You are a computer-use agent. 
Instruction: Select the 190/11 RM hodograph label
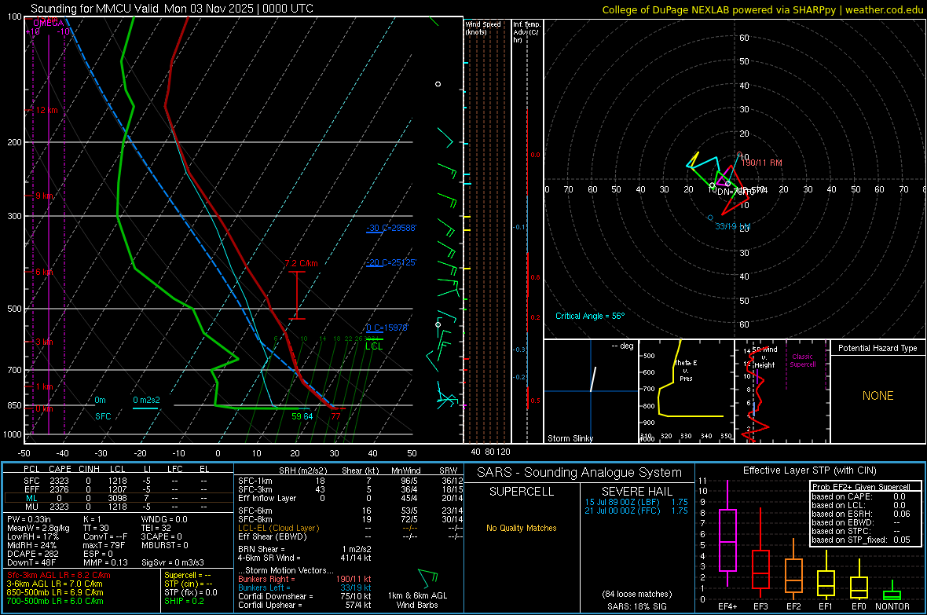pos(761,163)
